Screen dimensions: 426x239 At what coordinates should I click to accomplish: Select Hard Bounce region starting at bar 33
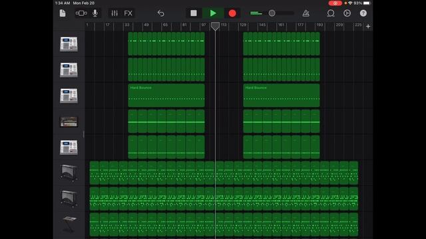pos(166,96)
